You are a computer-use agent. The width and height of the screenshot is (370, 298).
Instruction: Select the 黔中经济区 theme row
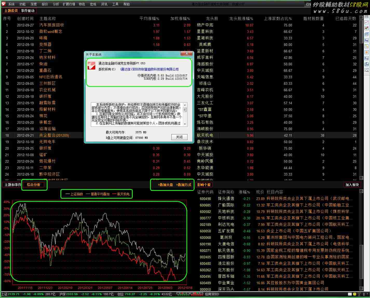179,174
